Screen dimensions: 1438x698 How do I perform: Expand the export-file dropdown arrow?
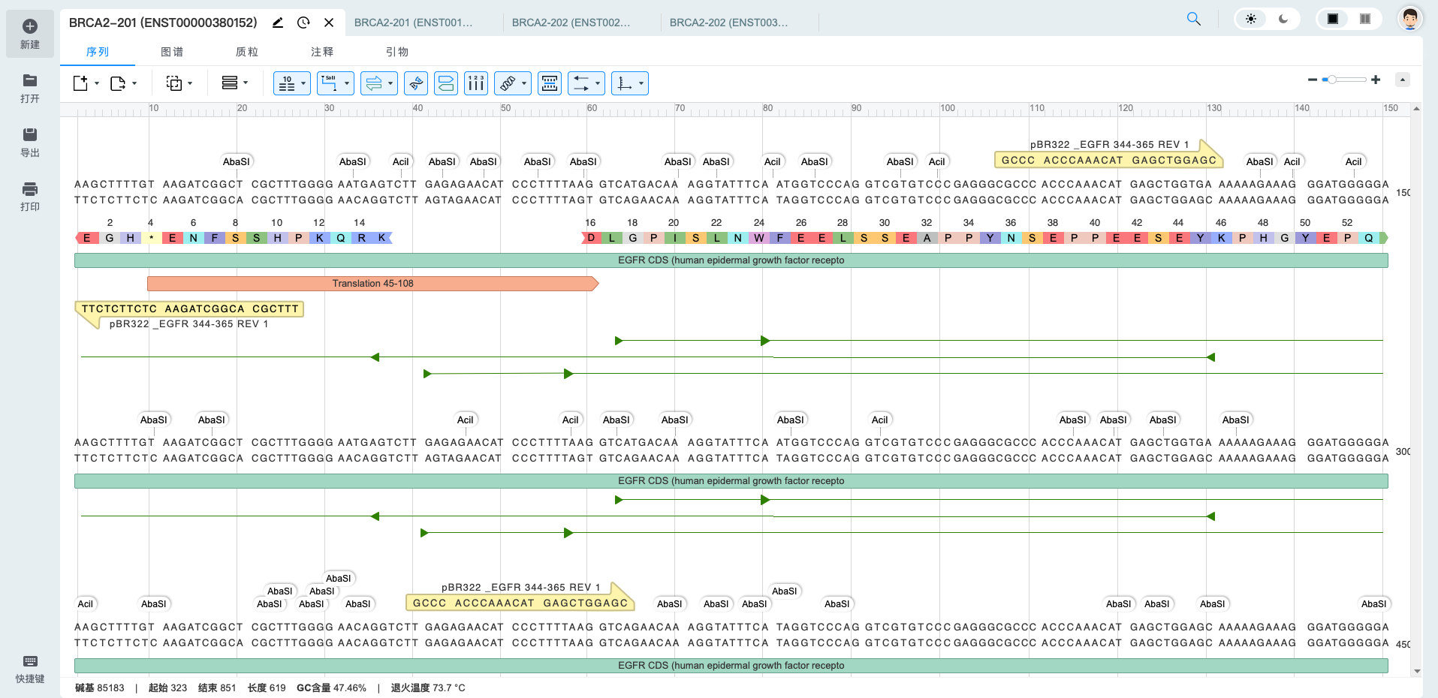(134, 83)
